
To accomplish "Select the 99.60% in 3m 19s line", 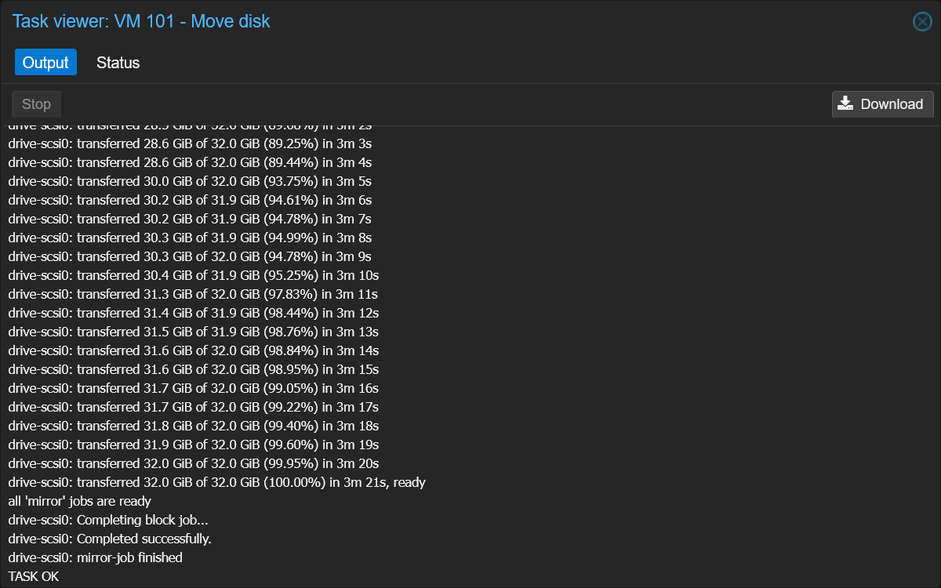I will pos(194,445).
